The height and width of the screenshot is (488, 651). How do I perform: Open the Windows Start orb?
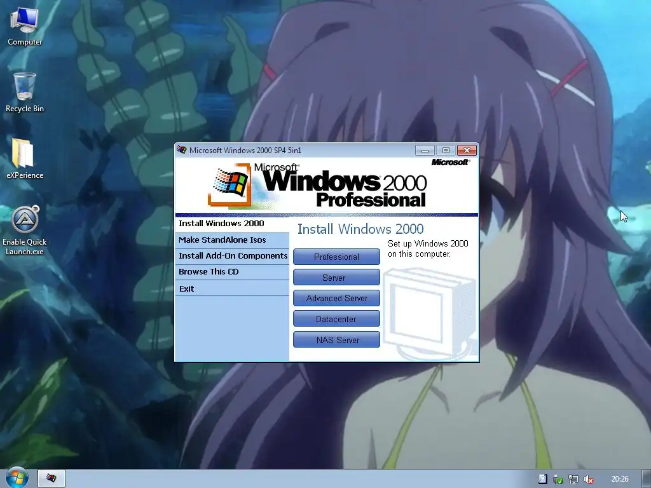[x=17, y=478]
